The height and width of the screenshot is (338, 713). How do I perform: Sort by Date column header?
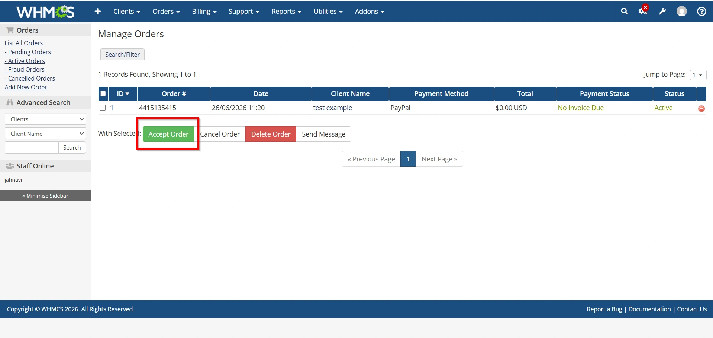[261, 94]
